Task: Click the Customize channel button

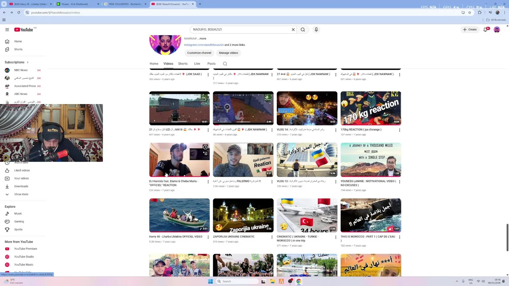Action: [x=199, y=53]
